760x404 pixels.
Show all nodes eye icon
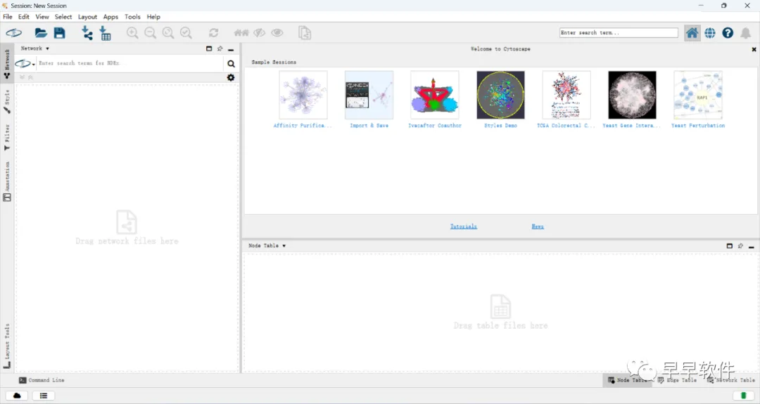(277, 33)
